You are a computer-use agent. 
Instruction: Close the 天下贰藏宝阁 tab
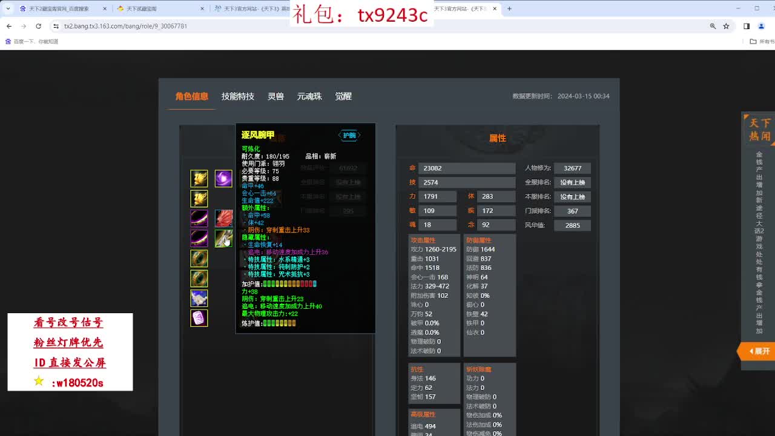(202, 8)
